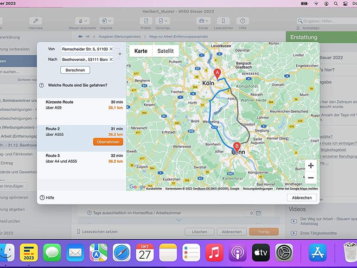
Task: Click breadcrumb Ausgaben (Werbungskosten)
Action: 120,37
